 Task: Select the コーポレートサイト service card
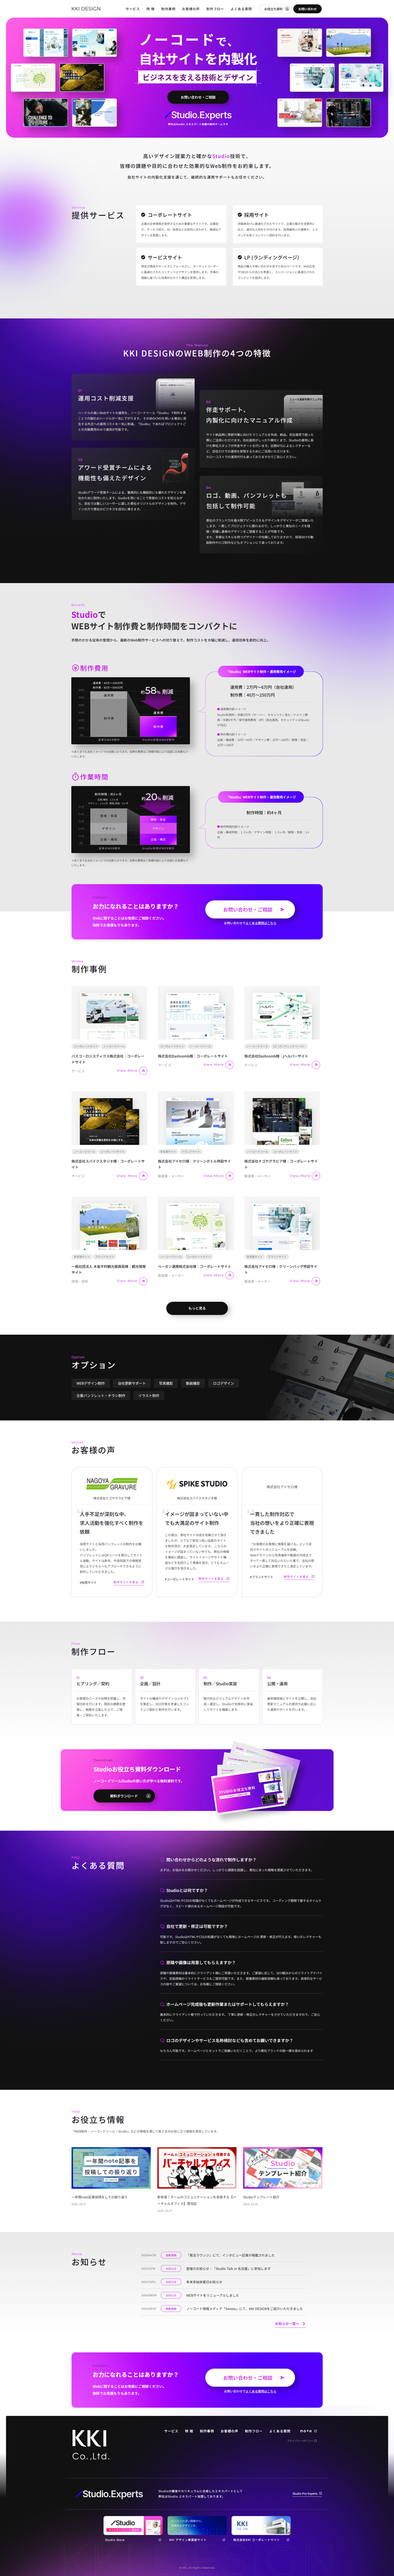point(181,224)
